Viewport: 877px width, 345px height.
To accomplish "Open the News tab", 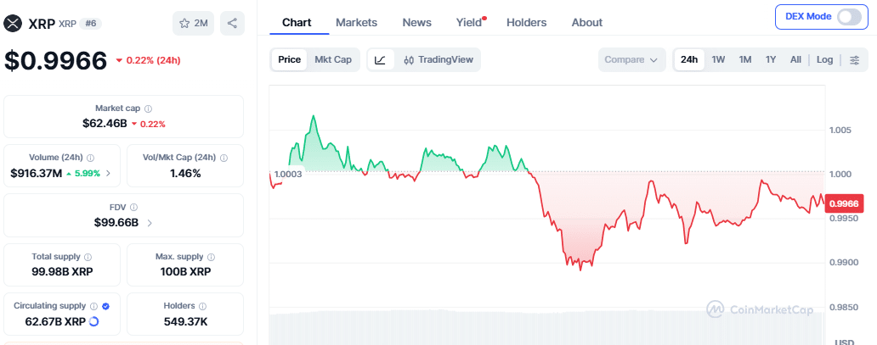I will pyautogui.click(x=416, y=23).
